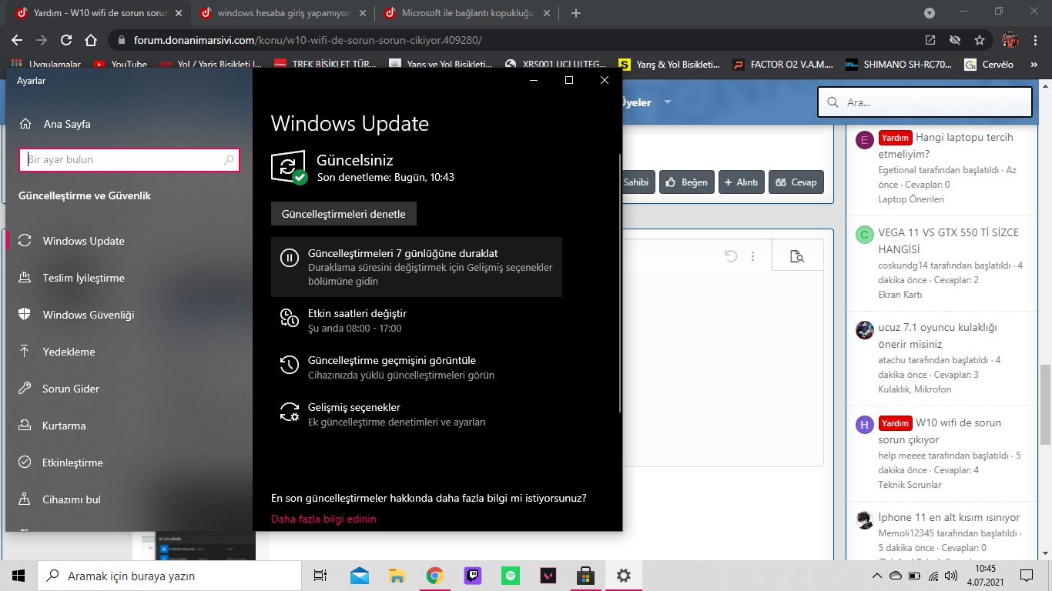Click the pause icon beside 7-day pause
1052x591 pixels.
coord(289,258)
